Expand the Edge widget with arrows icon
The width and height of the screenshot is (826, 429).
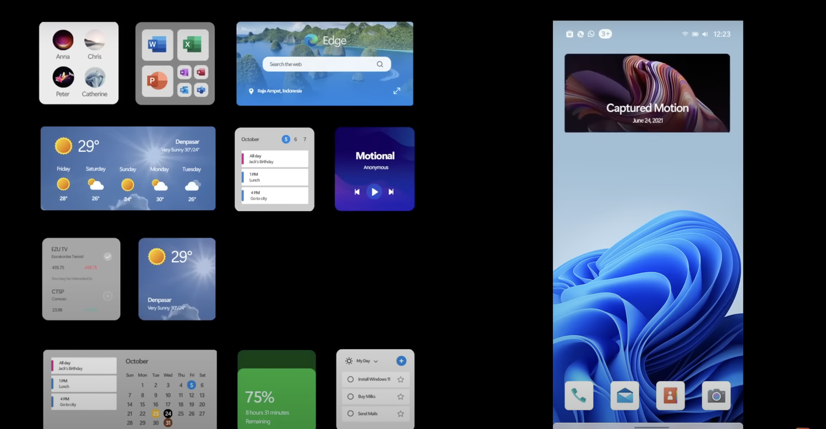click(x=396, y=91)
